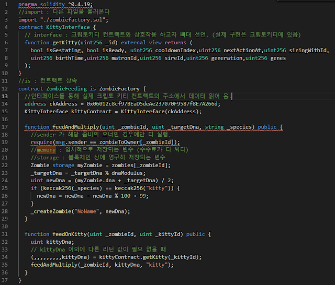Click the "cooldownIndex" return parameter

click(x=175, y=50)
